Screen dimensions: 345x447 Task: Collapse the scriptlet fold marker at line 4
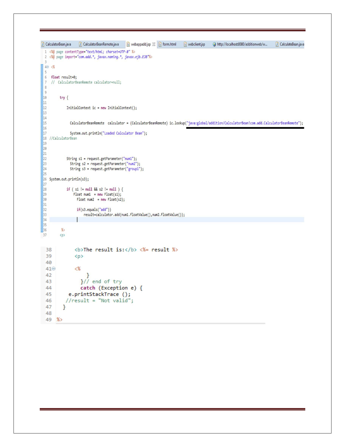(48, 67)
